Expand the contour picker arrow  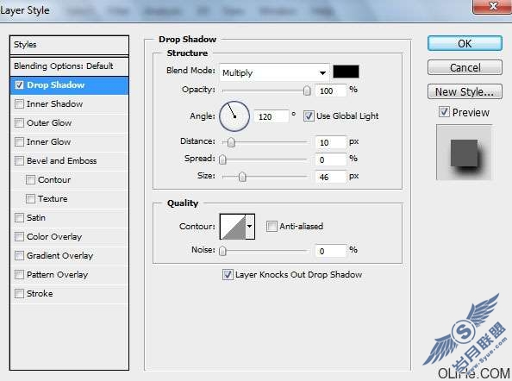click(250, 227)
